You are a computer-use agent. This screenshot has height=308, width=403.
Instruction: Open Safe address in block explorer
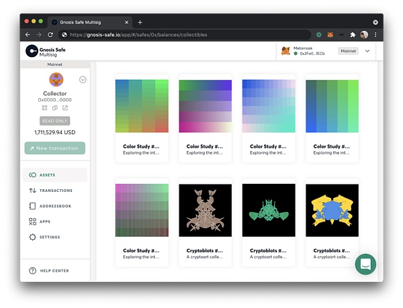point(64,107)
